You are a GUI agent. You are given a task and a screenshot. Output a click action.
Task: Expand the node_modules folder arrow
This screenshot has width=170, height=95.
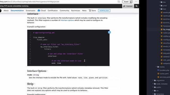[x=153, y=84]
